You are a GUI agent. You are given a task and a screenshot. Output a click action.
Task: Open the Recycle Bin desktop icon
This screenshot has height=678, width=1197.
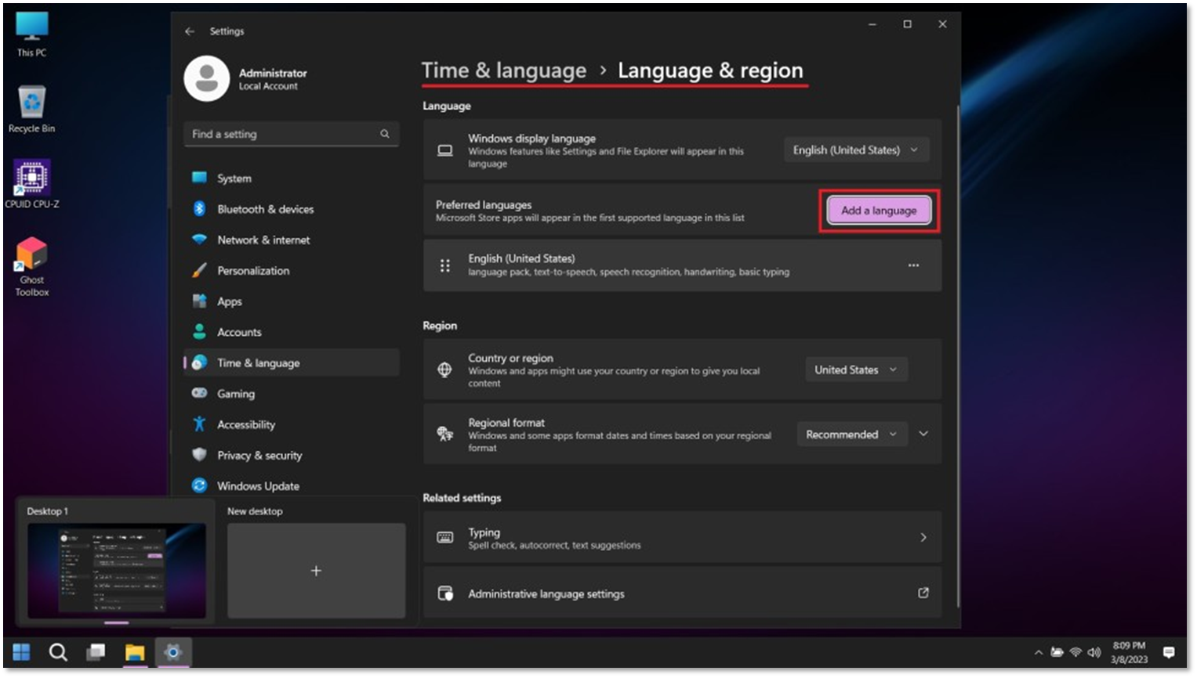(31, 109)
